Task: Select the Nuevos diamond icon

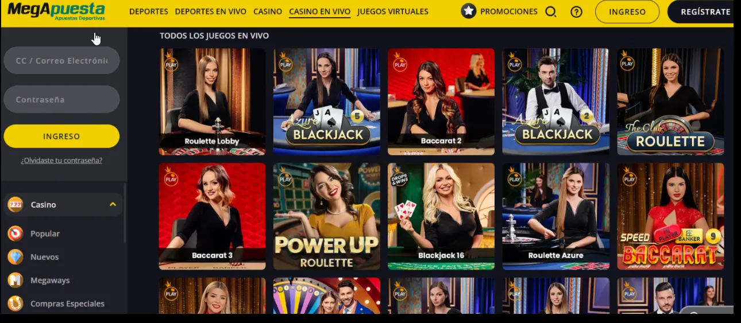Action: (x=16, y=257)
